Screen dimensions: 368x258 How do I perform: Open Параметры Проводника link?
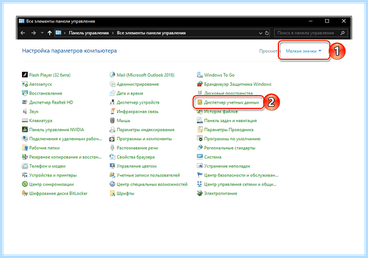[229, 129]
